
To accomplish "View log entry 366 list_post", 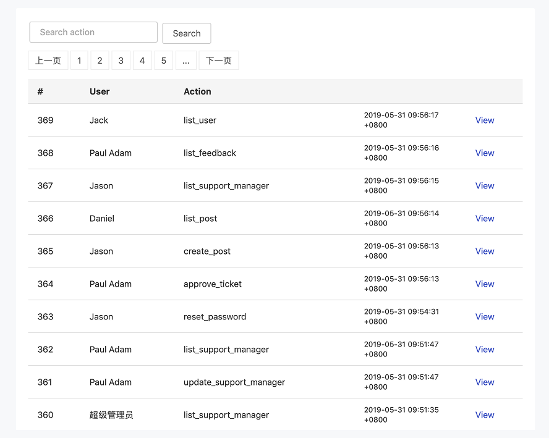I will click(485, 218).
